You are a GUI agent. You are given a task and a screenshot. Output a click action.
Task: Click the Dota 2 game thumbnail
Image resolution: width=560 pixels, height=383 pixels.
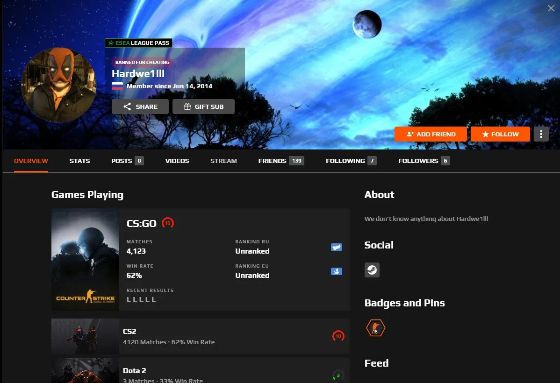(86, 370)
